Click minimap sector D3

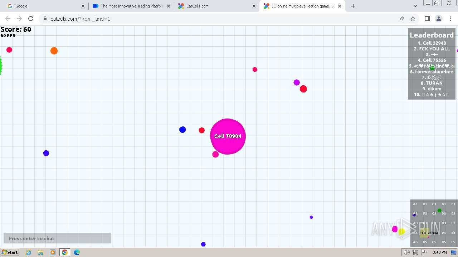pyautogui.click(x=444, y=223)
